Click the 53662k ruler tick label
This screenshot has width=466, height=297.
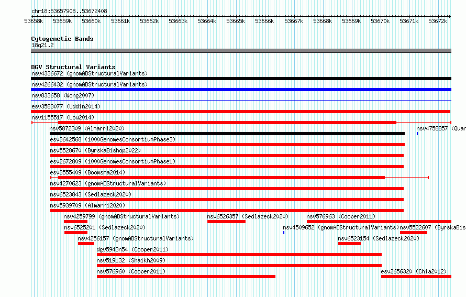(149, 21)
